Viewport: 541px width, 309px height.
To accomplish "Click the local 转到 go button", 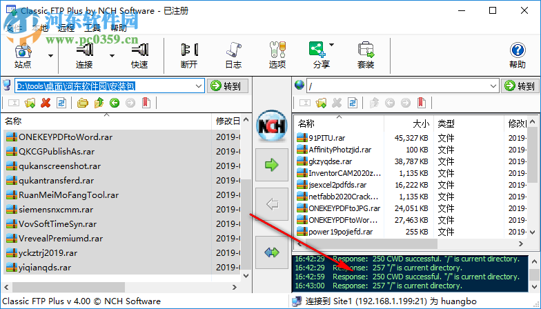I will 228,86.
